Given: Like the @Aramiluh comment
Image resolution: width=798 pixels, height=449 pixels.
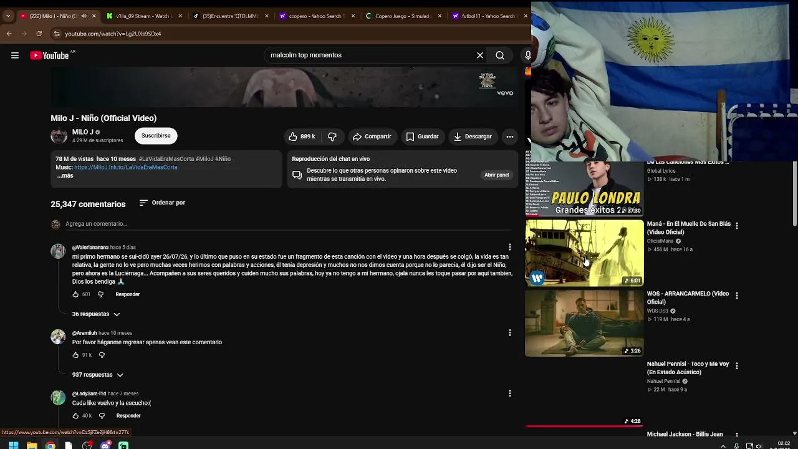Looking at the screenshot, I should 75,355.
